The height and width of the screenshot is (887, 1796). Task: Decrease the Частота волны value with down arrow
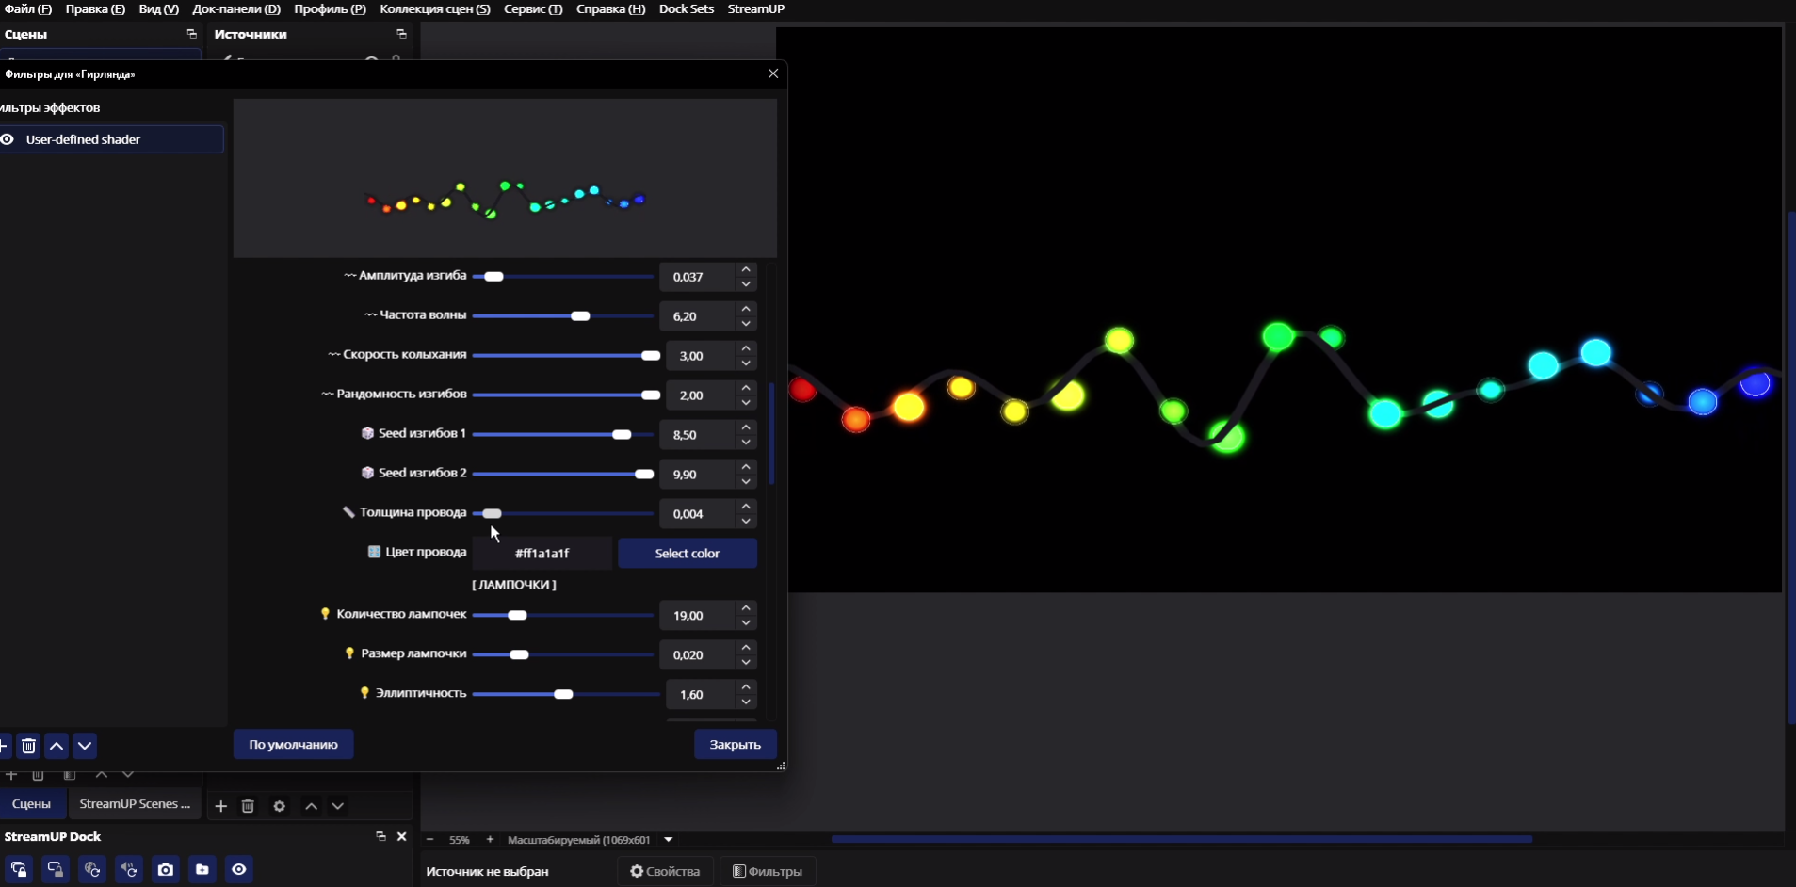(746, 323)
